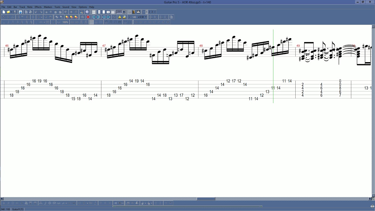Click the redo arrow icon
The image size is (375, 211).
pyautogui.click(x=41, y=12)
